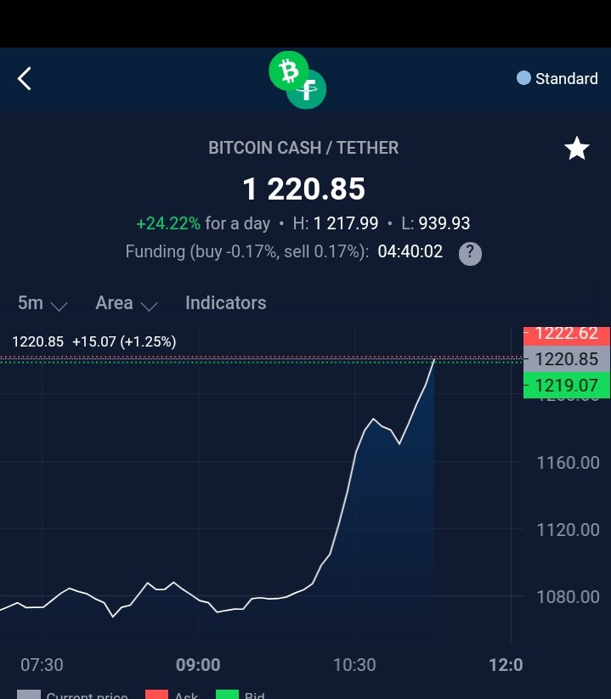
Task: Tap the Current price legend swatch
Action: (x=29, y=694)
